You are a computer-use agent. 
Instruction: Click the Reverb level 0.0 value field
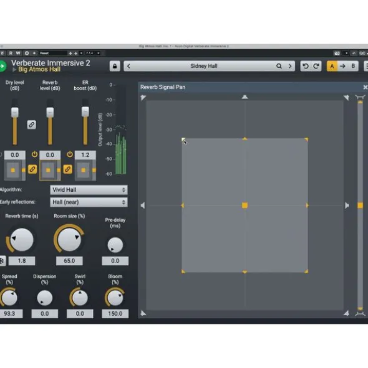point(50,155)
